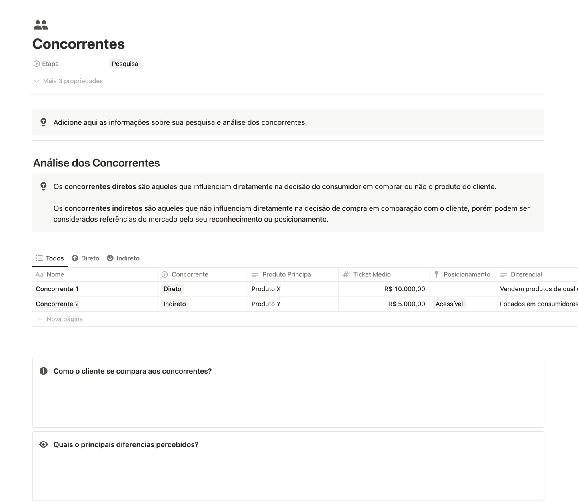This screenshot has width=578, height=502.
Task: Open the Concorrente 1 page
Action: point(57,289)
